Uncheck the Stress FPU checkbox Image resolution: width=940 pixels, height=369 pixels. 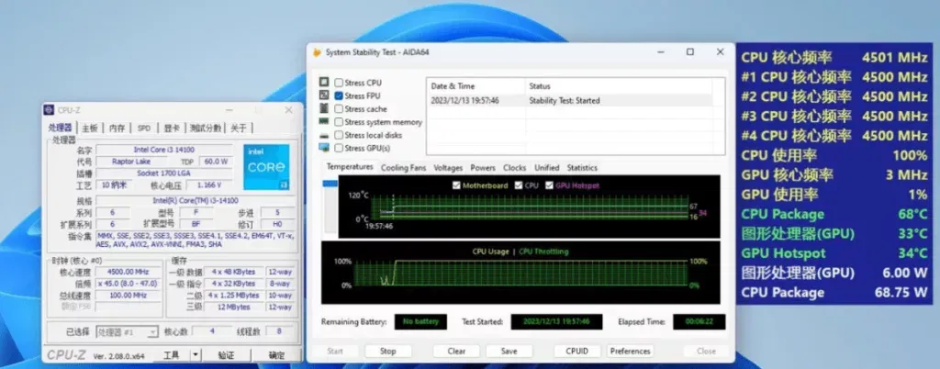[x=339, y=95]
